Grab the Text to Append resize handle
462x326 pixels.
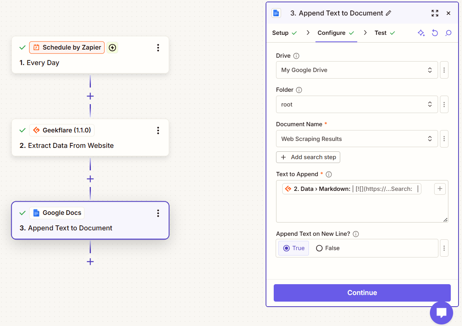[445, 220]
